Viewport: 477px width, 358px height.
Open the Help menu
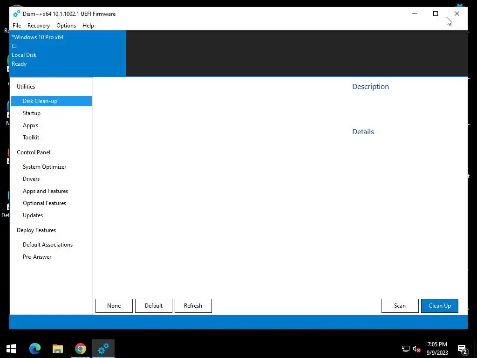pos(88,26)
